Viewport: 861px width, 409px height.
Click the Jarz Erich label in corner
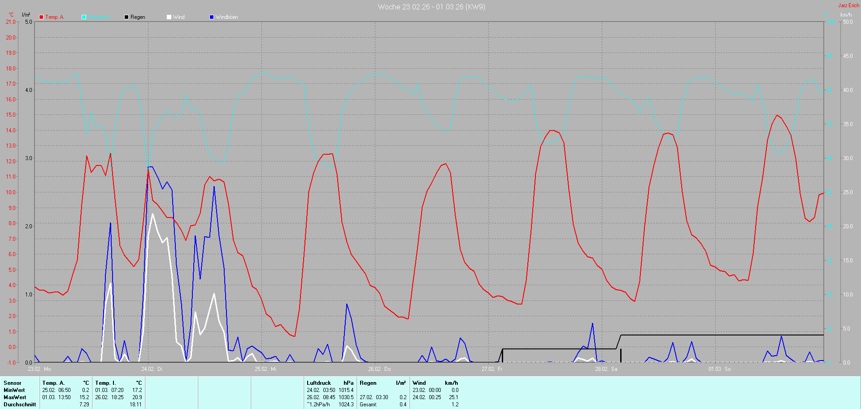[x=848, y=5]
